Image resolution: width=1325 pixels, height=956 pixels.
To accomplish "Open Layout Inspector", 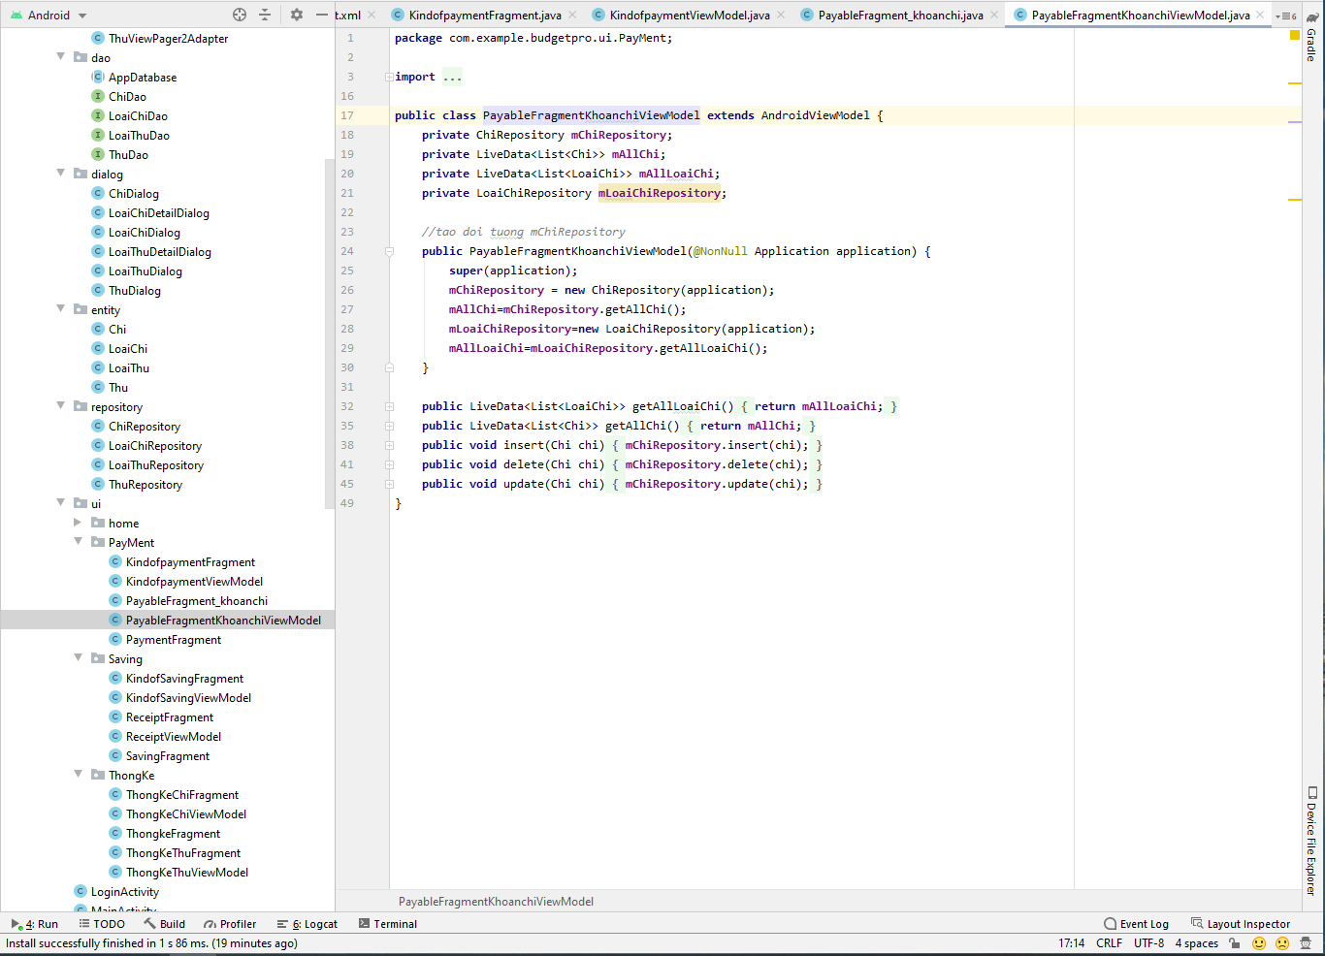I will [x=1242, y=924].
